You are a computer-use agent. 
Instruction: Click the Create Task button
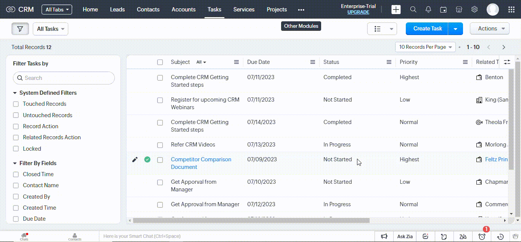(x=427, y=29)
